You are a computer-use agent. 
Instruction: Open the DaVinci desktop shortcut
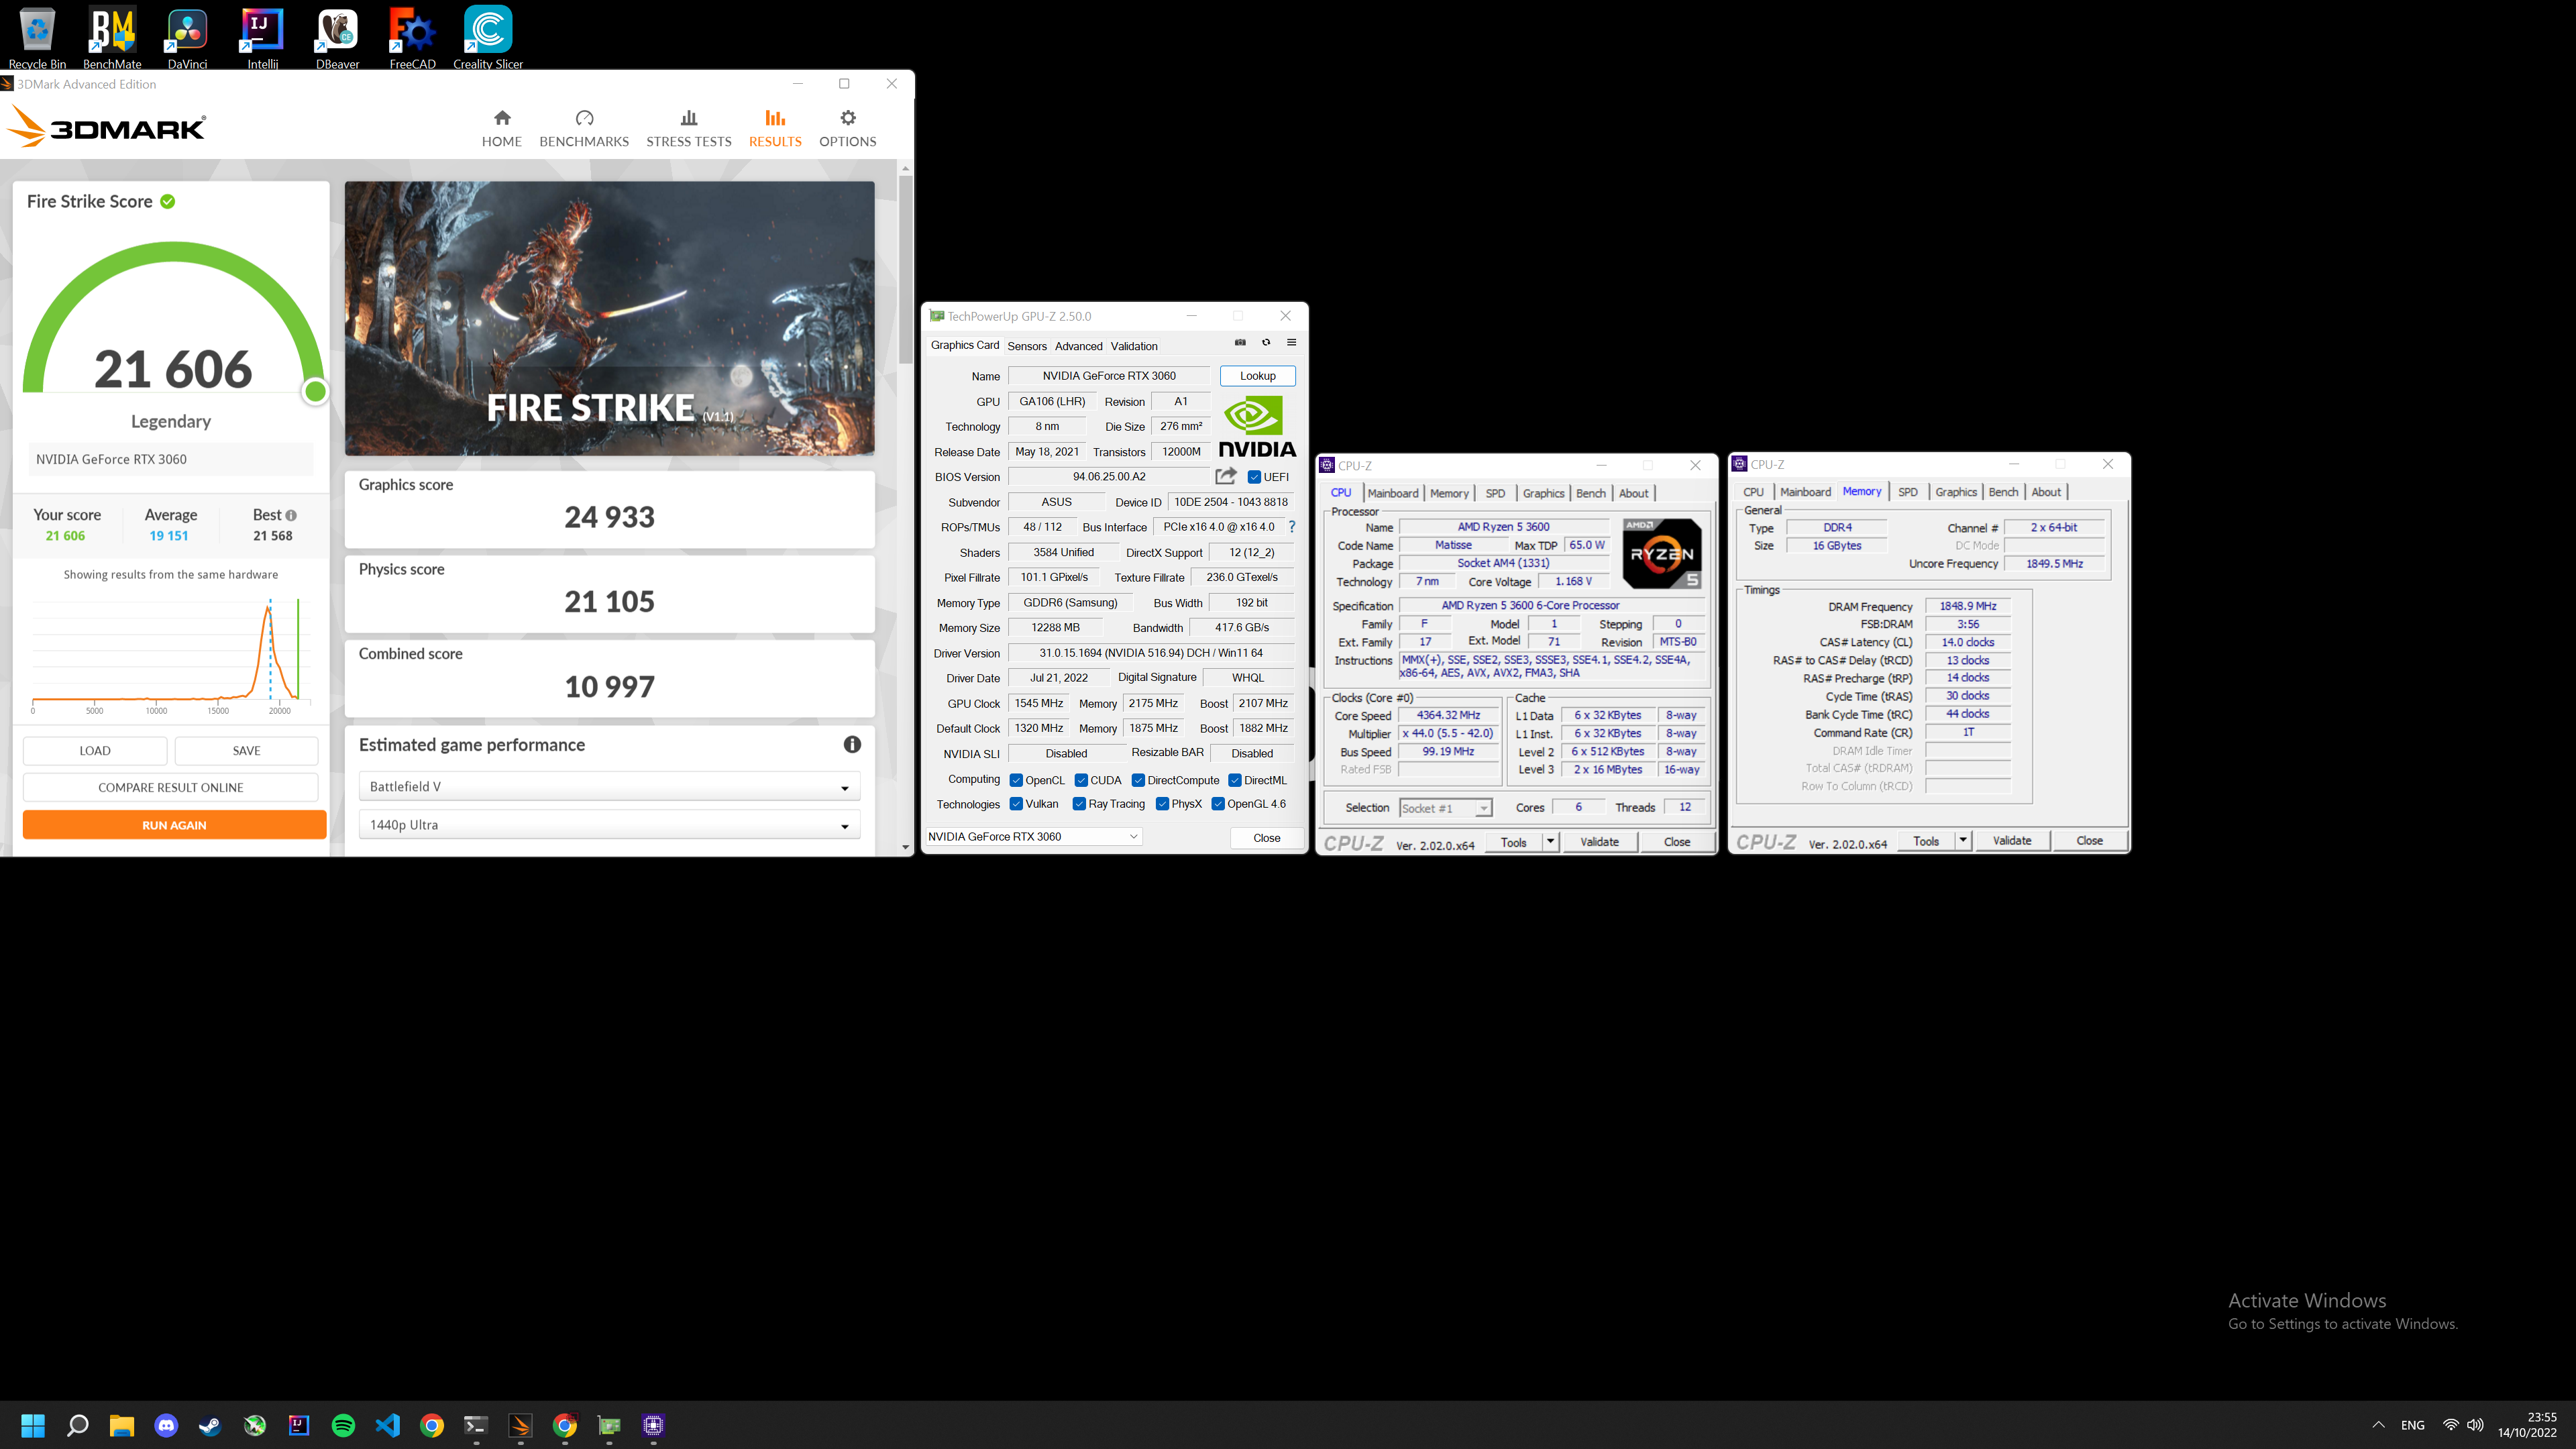coord(187,37)
